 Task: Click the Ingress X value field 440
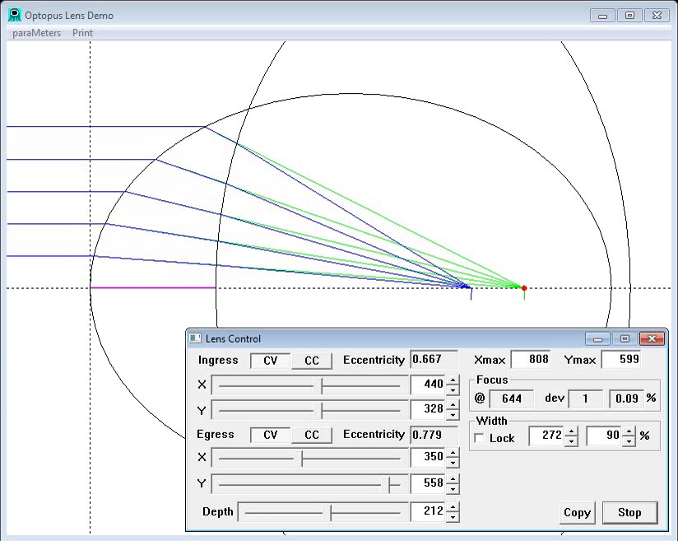point(428,385)
